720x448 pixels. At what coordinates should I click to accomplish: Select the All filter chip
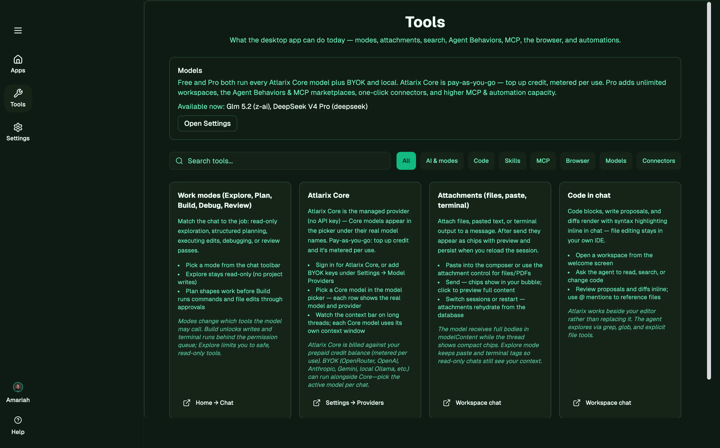point(406,161)
